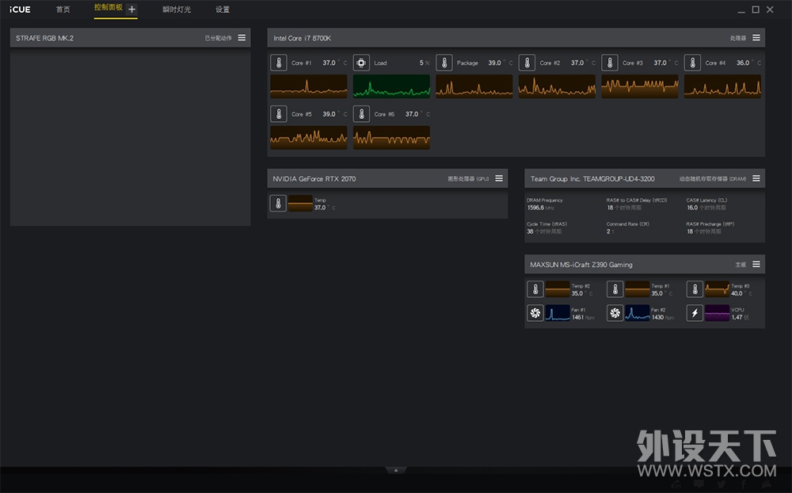The height and width of the screenshot is (493, 792).
Task: Click the Core #2 thermometer icon
Action: (527, 63)
